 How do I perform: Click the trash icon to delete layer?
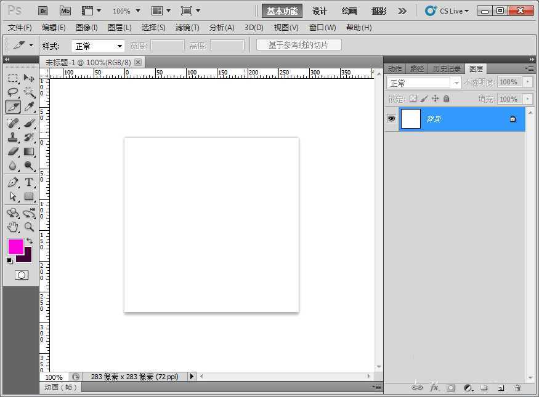pos(517,388)
